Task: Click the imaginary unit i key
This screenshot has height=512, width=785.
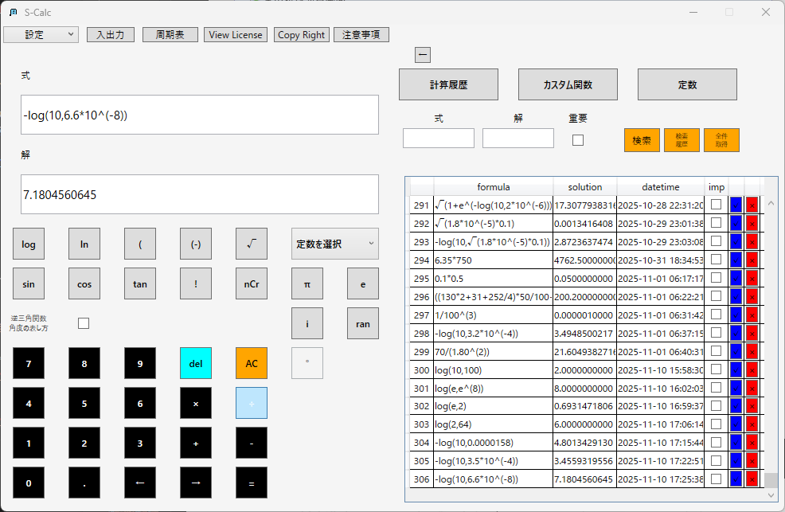Action: click(307, 323)
